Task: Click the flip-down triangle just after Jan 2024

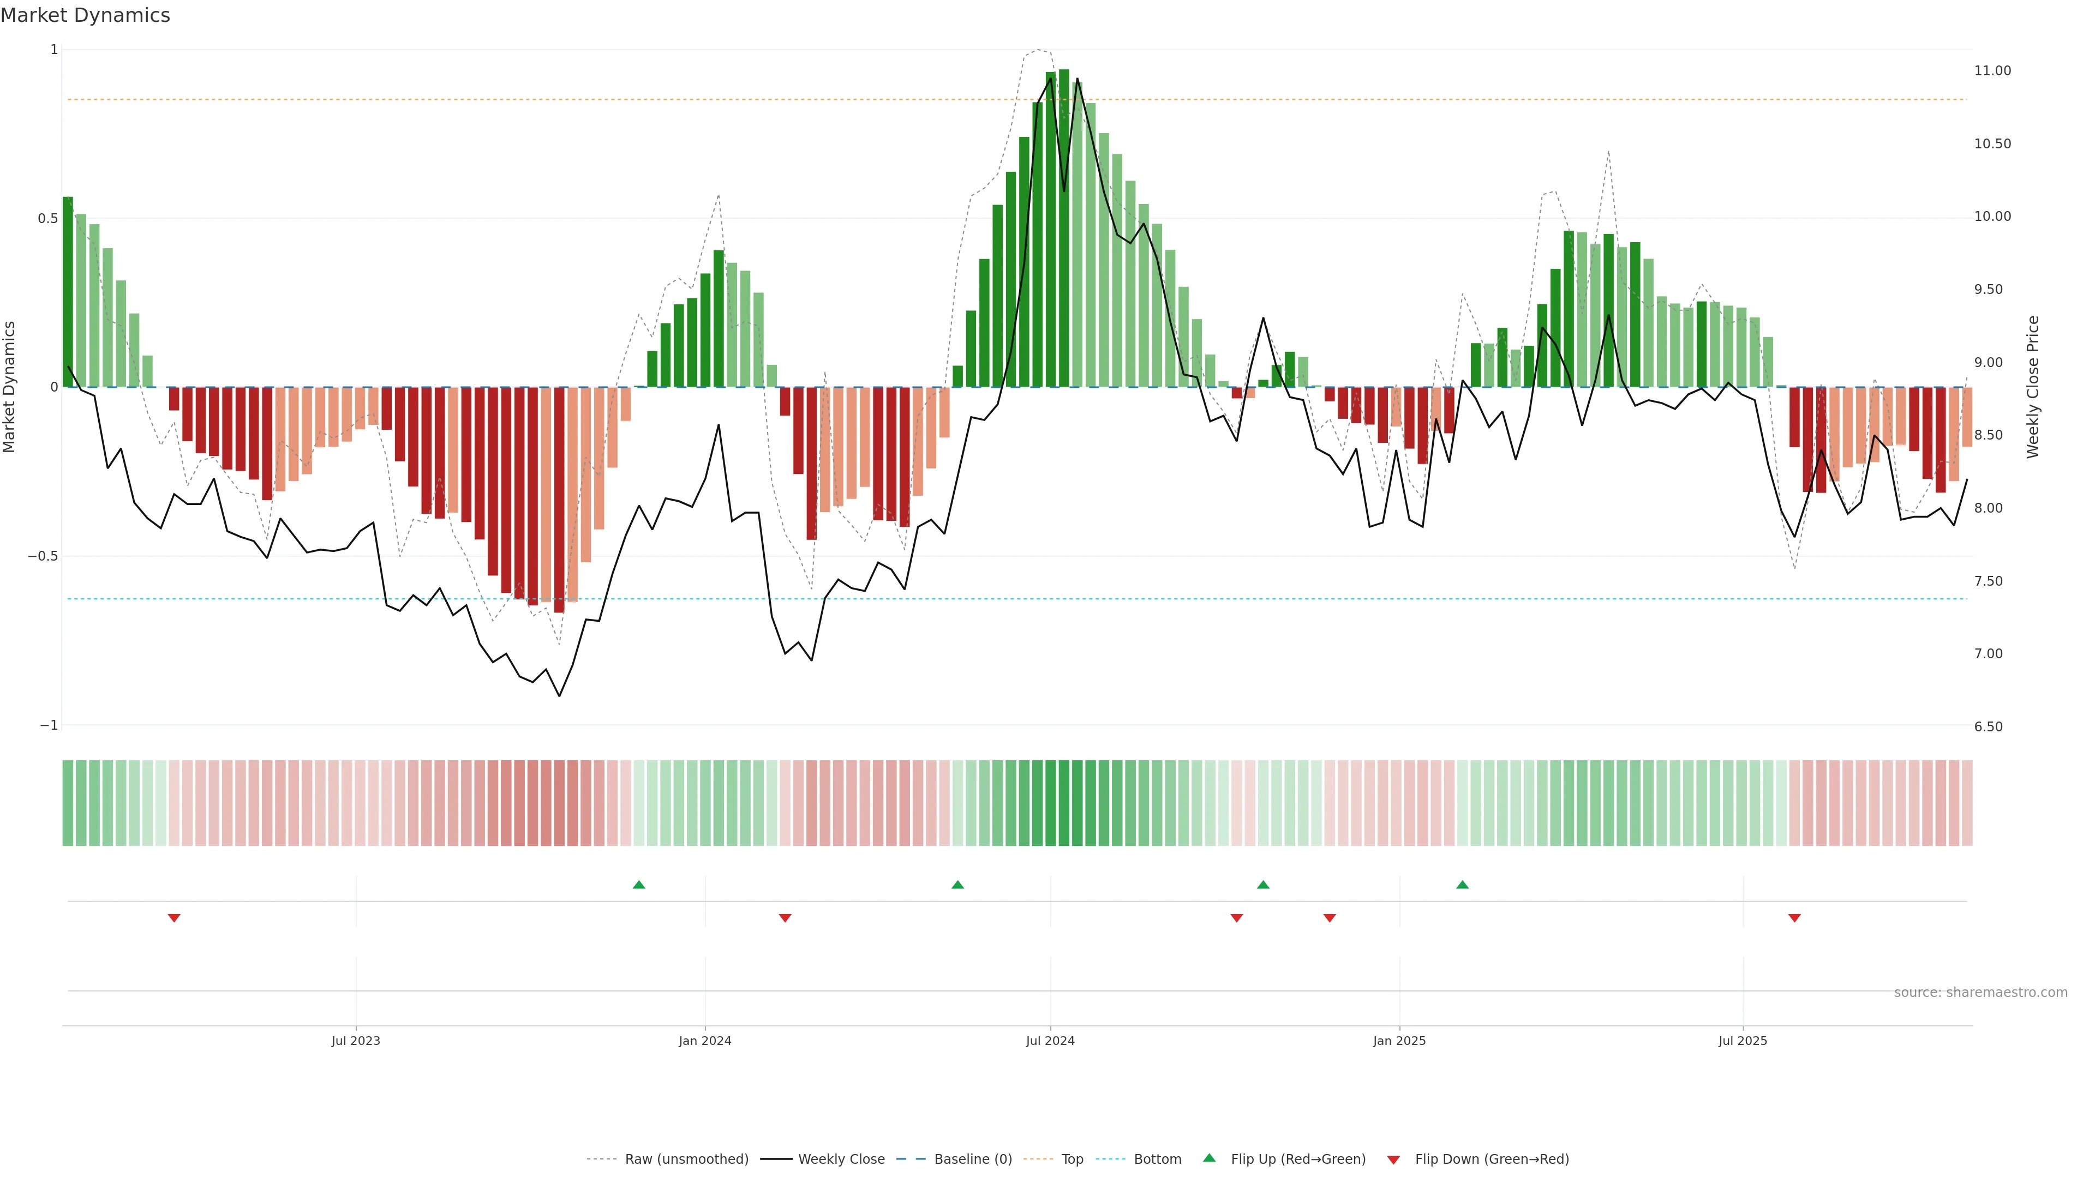Action: coord(785,918)
